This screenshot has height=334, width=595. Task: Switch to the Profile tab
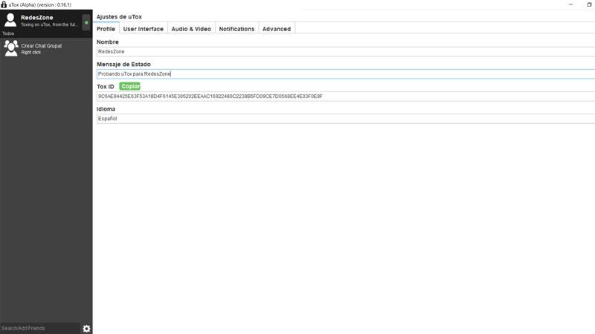click(106, 29)
